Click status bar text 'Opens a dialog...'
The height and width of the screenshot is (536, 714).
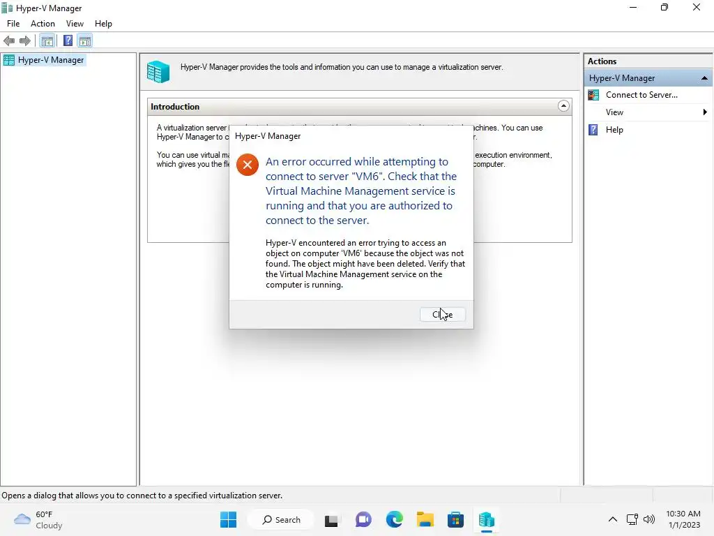pos(142,496)
